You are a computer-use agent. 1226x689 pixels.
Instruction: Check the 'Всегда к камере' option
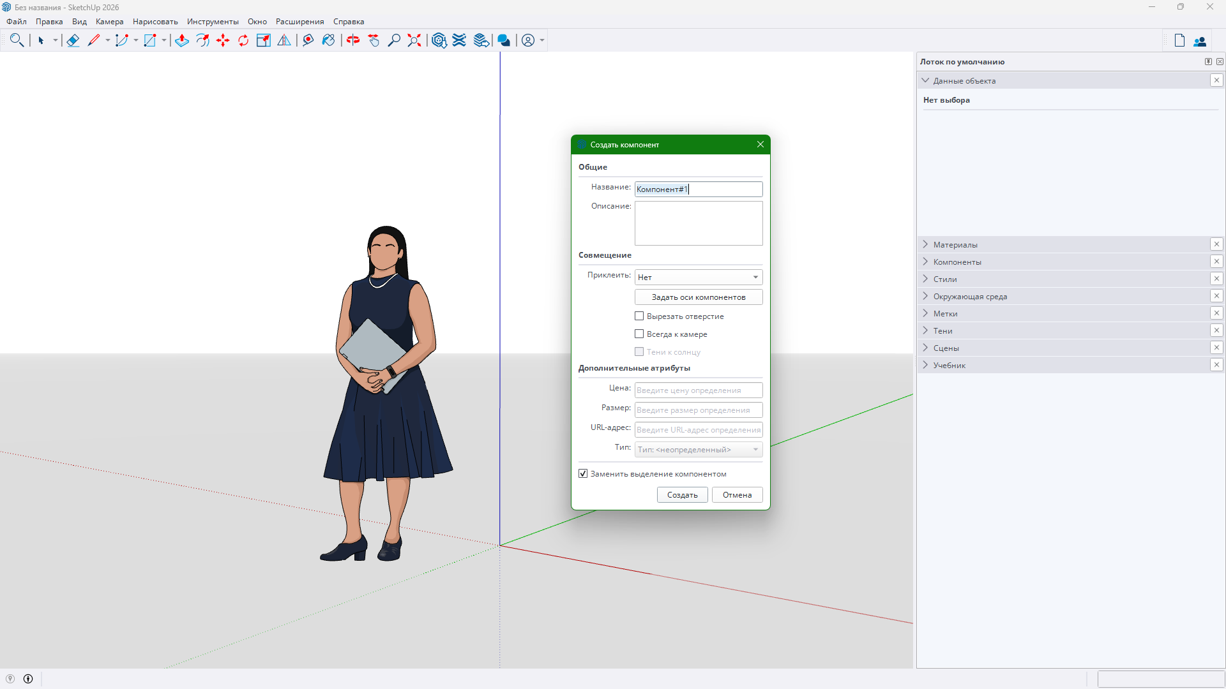[639, 334]
